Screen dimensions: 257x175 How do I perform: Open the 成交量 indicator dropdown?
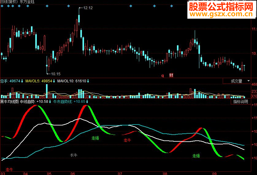[237, 81]
